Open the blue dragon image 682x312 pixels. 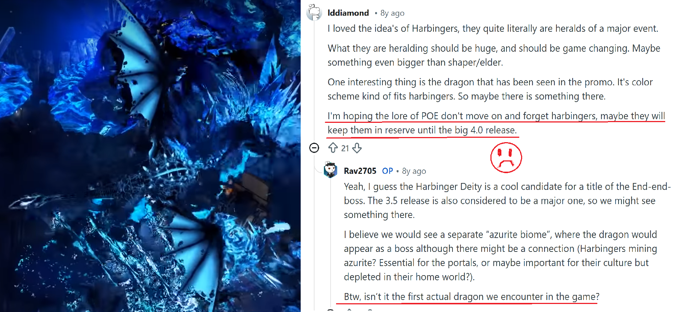(150, 156)
